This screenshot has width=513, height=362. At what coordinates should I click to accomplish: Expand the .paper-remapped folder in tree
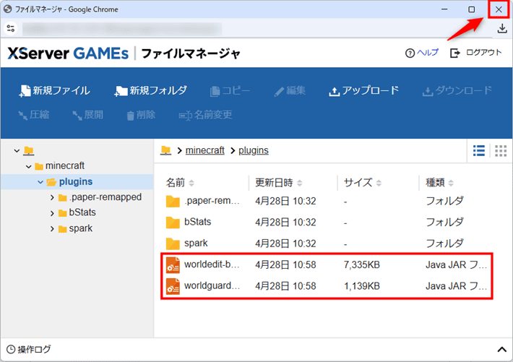(x=52, y=197)
